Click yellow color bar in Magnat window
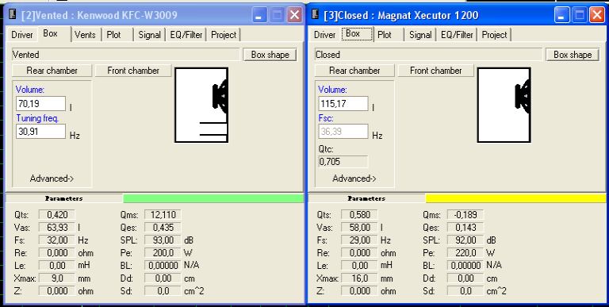The height and width of the screenshot is (307, 609). [x=516, y=198]
